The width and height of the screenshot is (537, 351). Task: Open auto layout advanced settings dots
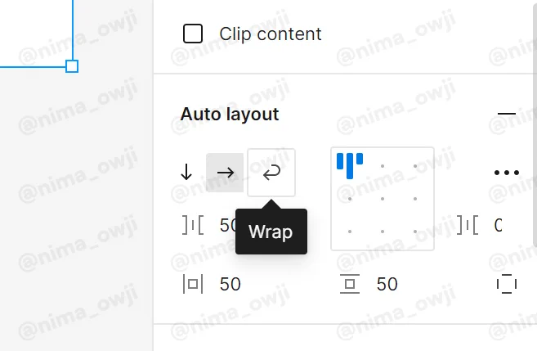(x=507, y=173)
